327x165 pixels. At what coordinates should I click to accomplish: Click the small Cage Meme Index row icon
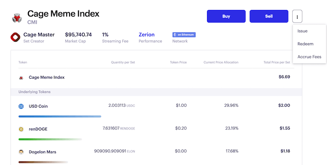click(x=21, y=78)
